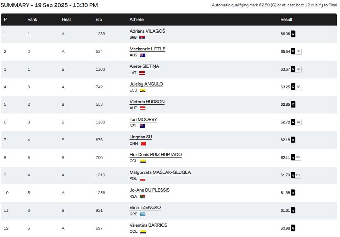Go to Valentina BARRIOS athlete page
340x237 pixels.
148,225
